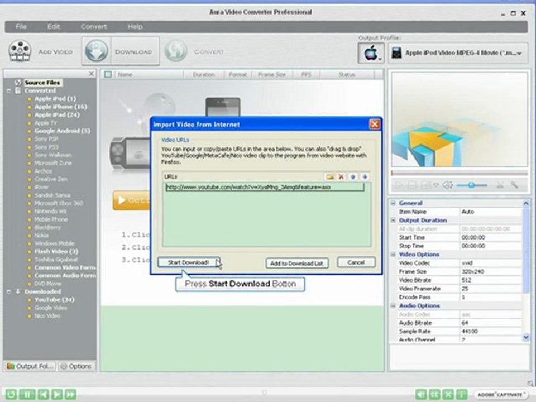The image size is (536, 402).
Task: Click the Add Video film reel icon
Action: pos(20,51)
